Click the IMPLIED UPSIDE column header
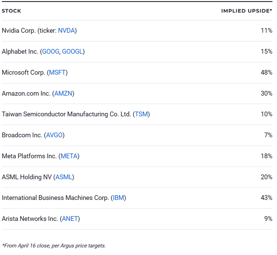Screen dimensions: 277x255 click(x=247, y=11)
